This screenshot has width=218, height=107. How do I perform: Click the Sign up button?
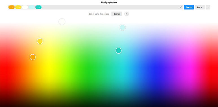click(189, 7)
